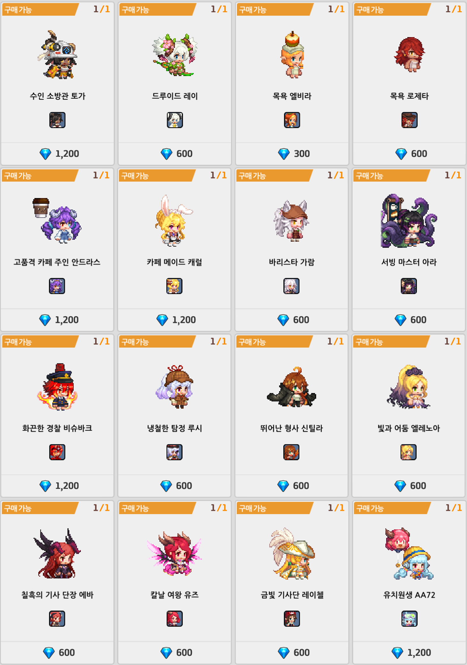This screenshot has height=665, width=467.
Task: Click the 드루이드 레이 small portrait icon
Action: (175, 120)
